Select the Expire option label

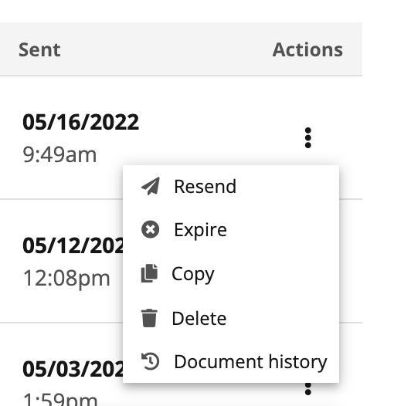point(200,230)
